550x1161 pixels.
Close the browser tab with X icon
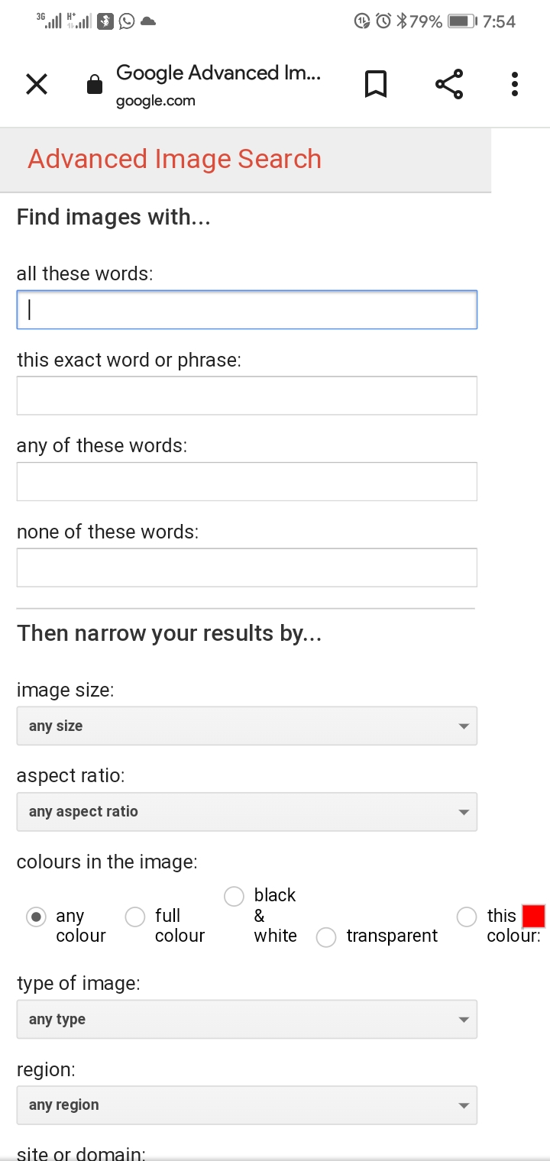coord(37,84)
